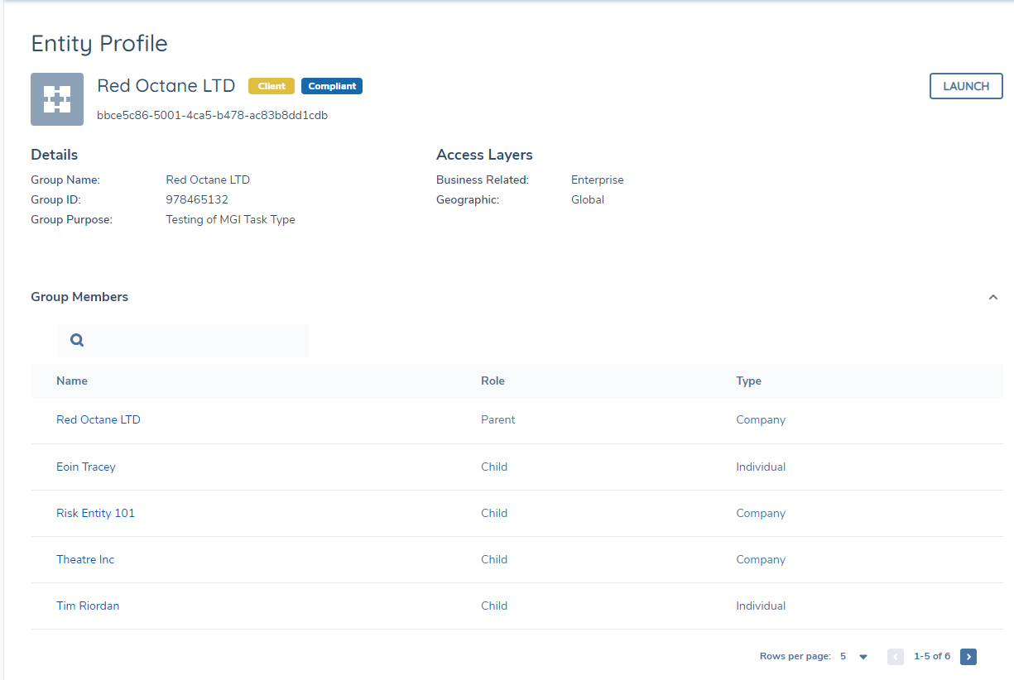Click the previous page arrow in pagination
The width and height of the screenshot is (1014, 680).
coord(895,657)
